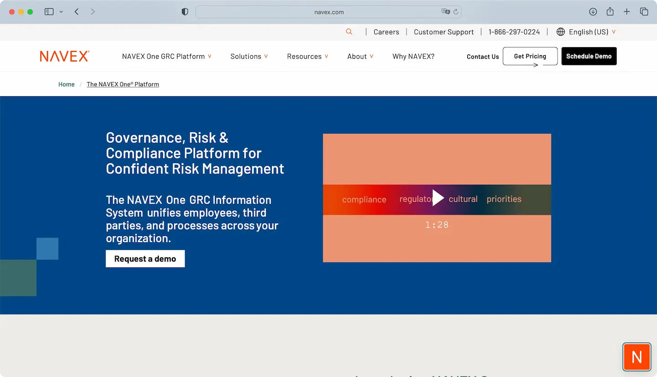
Task: Expand the Solutions dropdown menu
Action: click(249, 56)
